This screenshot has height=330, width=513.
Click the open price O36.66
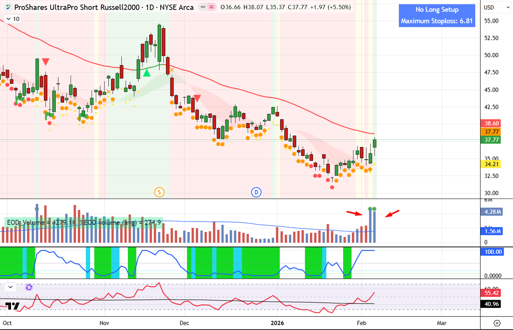click(230, 7)
